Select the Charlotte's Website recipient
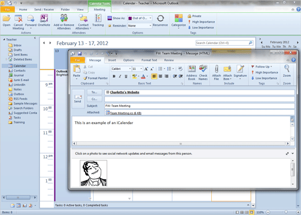This screenshot has width=301, height=215. pos(124,92)
